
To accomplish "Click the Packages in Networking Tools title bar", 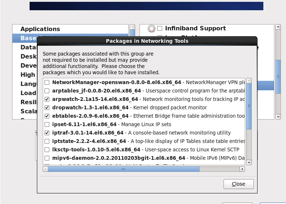I will 147,41.
